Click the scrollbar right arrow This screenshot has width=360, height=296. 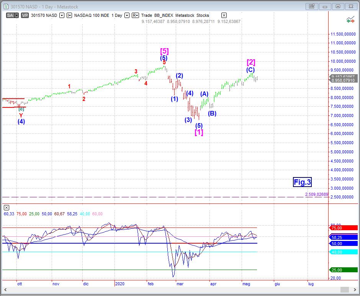point(355,290)
